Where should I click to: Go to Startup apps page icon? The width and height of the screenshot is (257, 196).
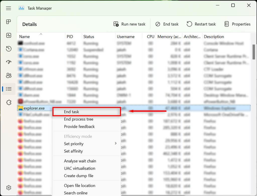click(9, 62)
